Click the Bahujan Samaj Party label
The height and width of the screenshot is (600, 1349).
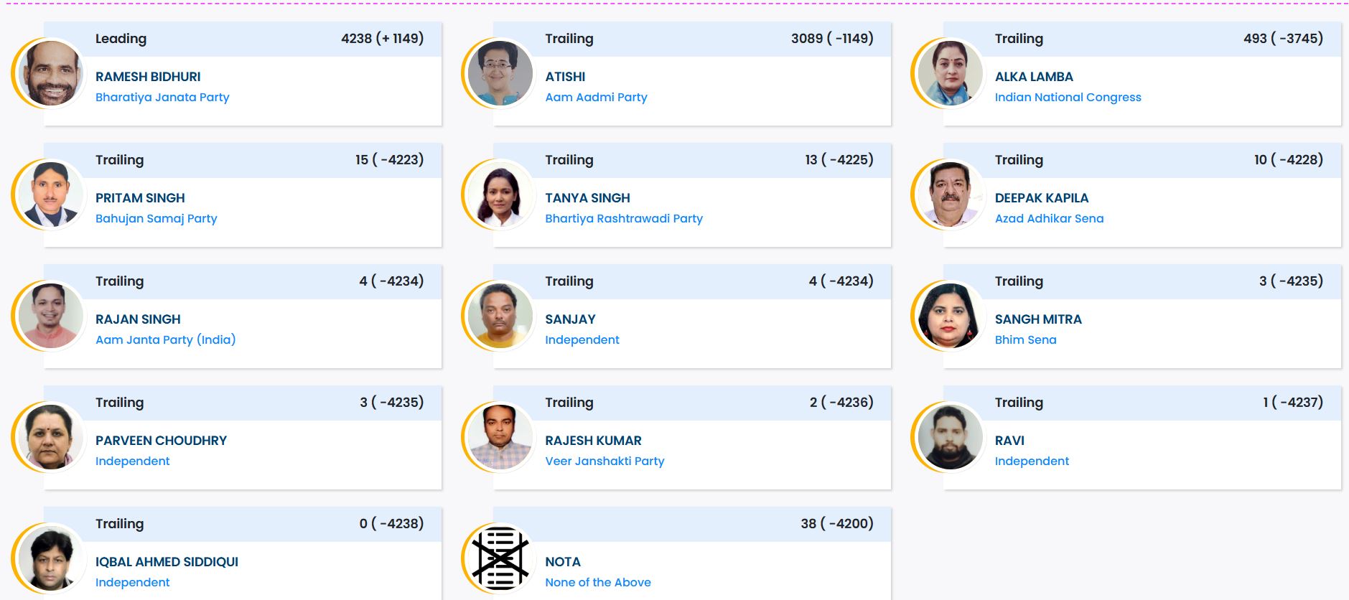(156, 218)
